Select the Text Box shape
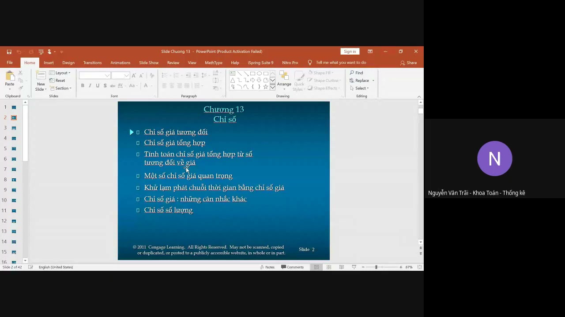 point(233,74)
